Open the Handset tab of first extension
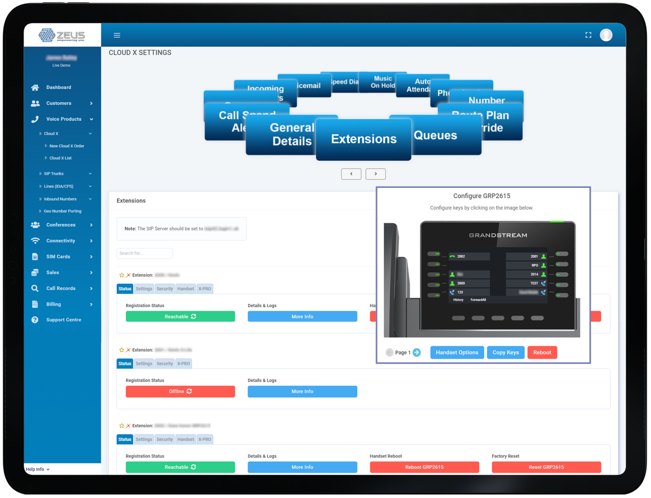The width and height of the screenshot is (651, 498). [186, 289]
